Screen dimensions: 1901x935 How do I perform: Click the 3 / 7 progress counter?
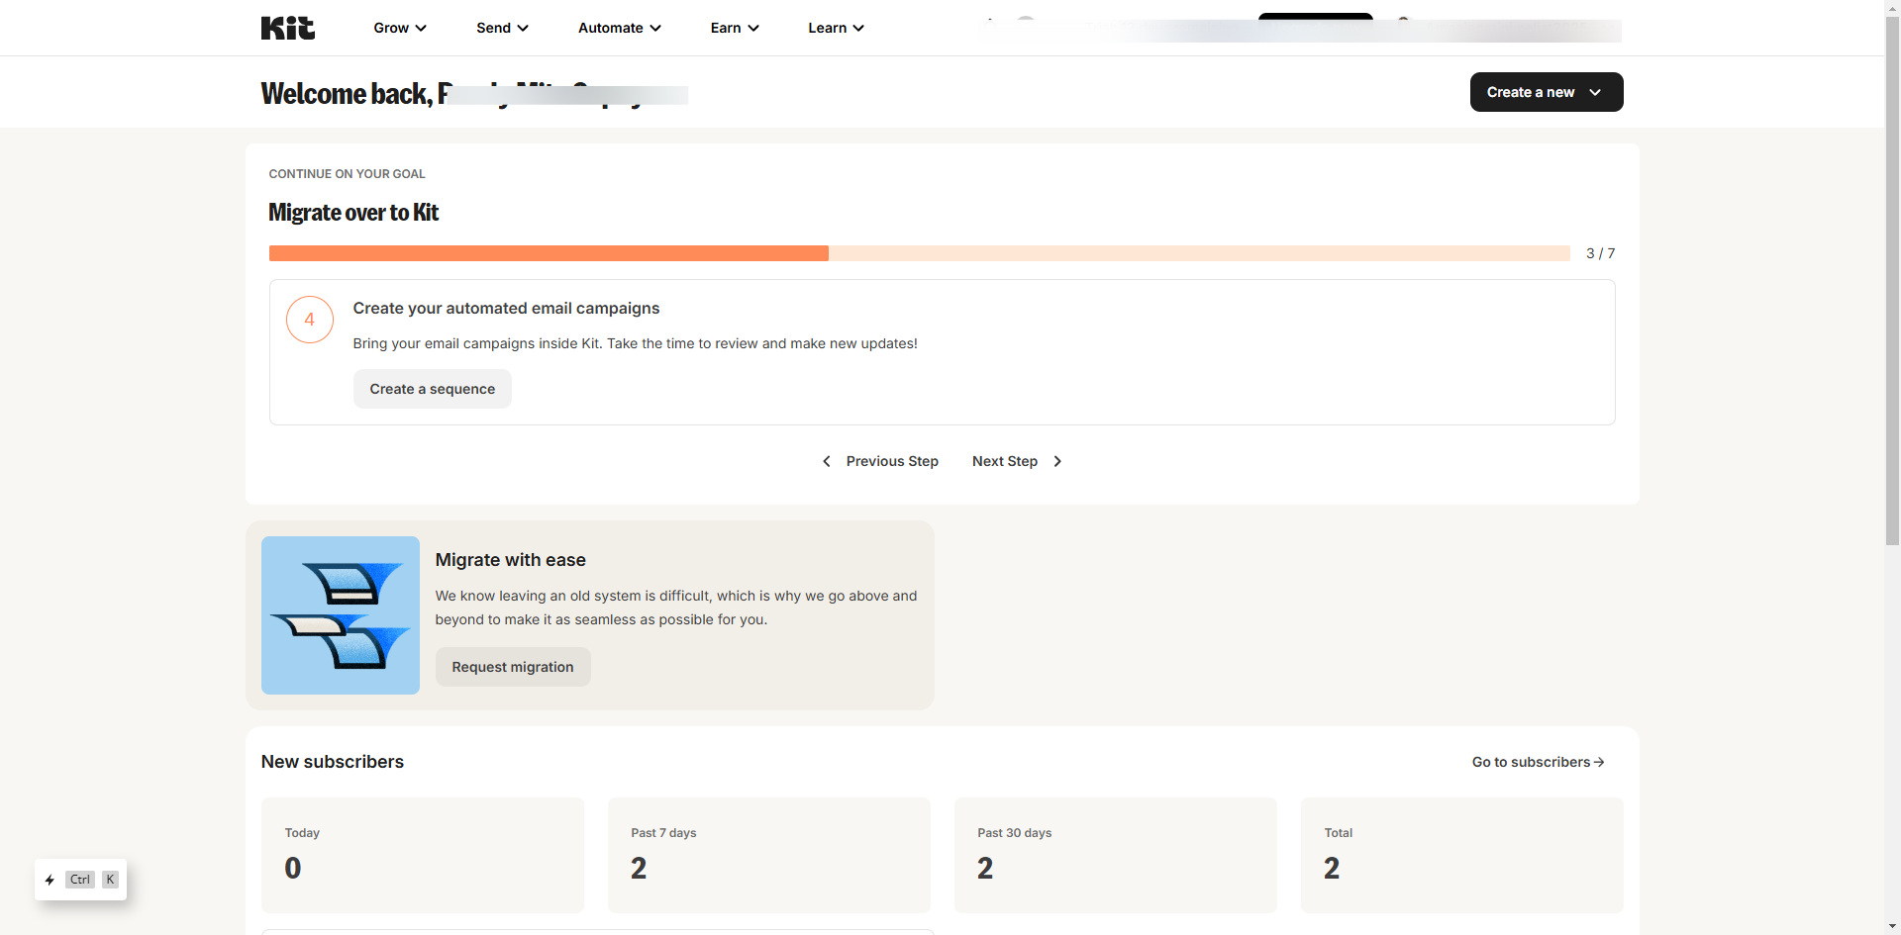(1600, 253)
